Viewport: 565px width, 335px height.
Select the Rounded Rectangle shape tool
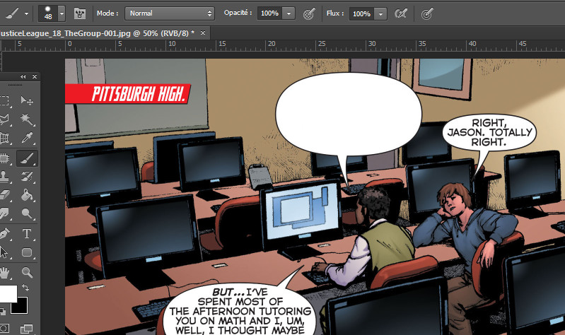(27, 252)
